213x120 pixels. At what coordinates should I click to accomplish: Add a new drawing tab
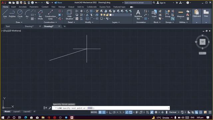(x=65, y=26)
